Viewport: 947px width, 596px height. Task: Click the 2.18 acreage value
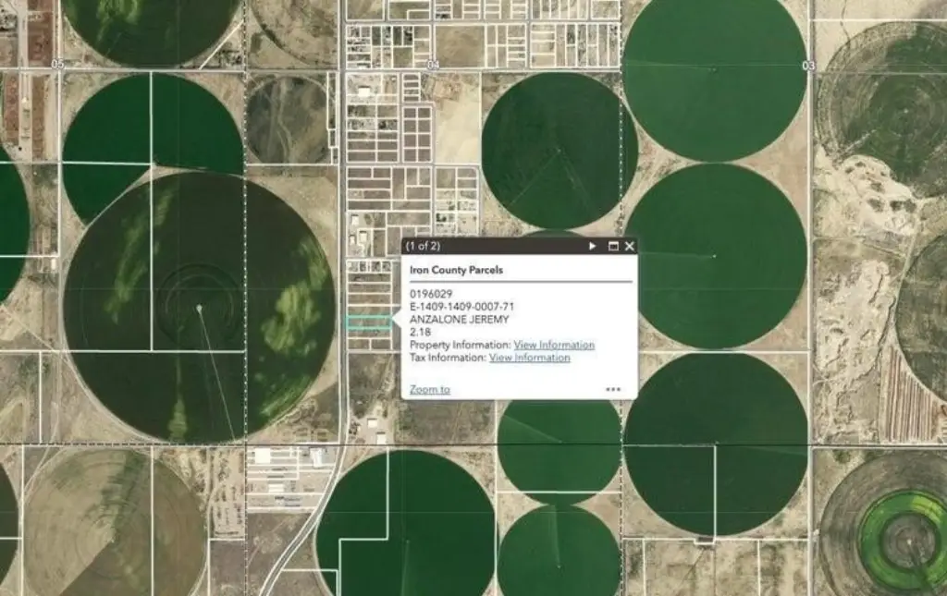click(419, 332)
